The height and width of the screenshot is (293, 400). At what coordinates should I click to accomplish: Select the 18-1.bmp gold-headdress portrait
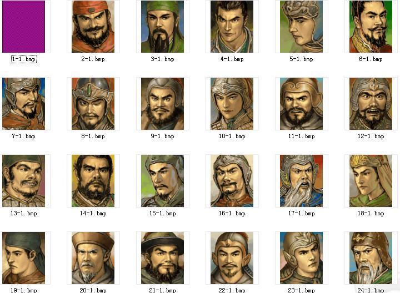(371, 181)
